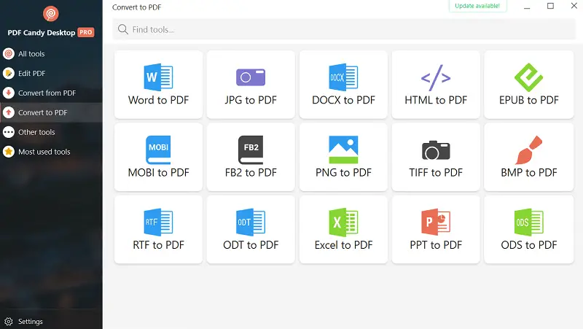Click the PRO badge
The width and height of the screenshot is (583, 329).
coord(86,32)
